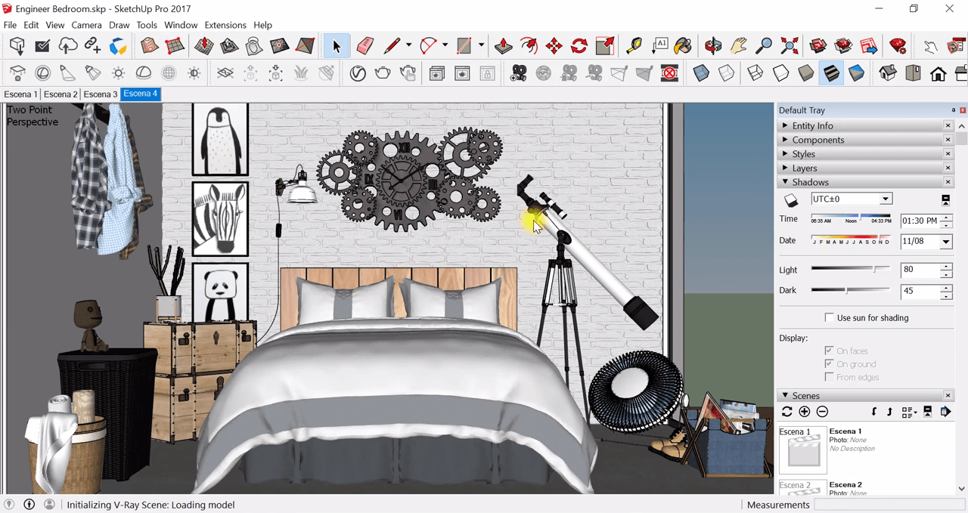Viewport: 968px width, 513px height.
Task: Click the Zoom Extents tool
Action: (x=790, y=46)
